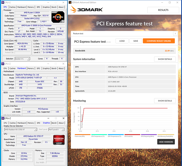The image size is (182, 166).
Task: Click the Core Speed 4024.06 MHz value
Action: point(22,44)
